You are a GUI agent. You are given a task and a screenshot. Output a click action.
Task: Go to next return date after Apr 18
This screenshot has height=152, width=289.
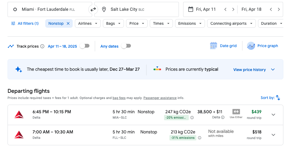click(279, 9)
